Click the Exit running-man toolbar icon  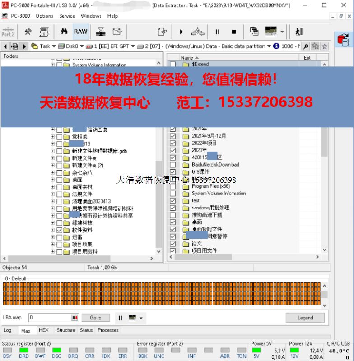[299, 32]
